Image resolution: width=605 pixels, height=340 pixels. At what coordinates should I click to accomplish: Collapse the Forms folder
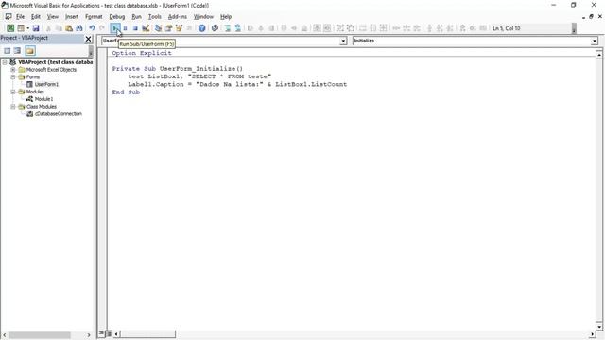coord(13,77)
